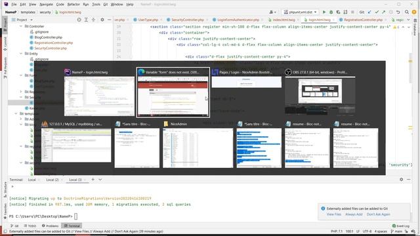Open the Structure tool window stripe

pos(5,189)
